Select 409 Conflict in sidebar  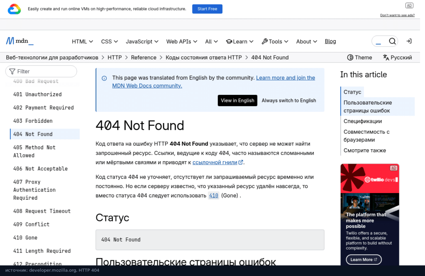tap(31, 224)
